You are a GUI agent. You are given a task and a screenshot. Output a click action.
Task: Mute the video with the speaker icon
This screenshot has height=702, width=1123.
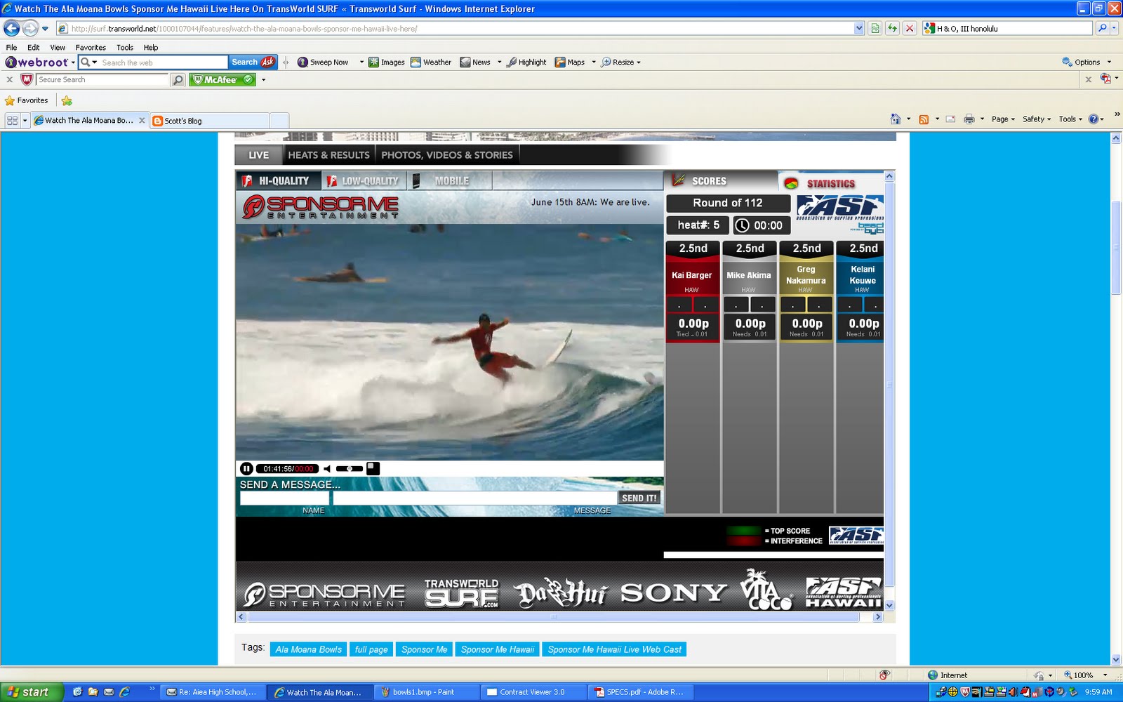tap(327, 469)
